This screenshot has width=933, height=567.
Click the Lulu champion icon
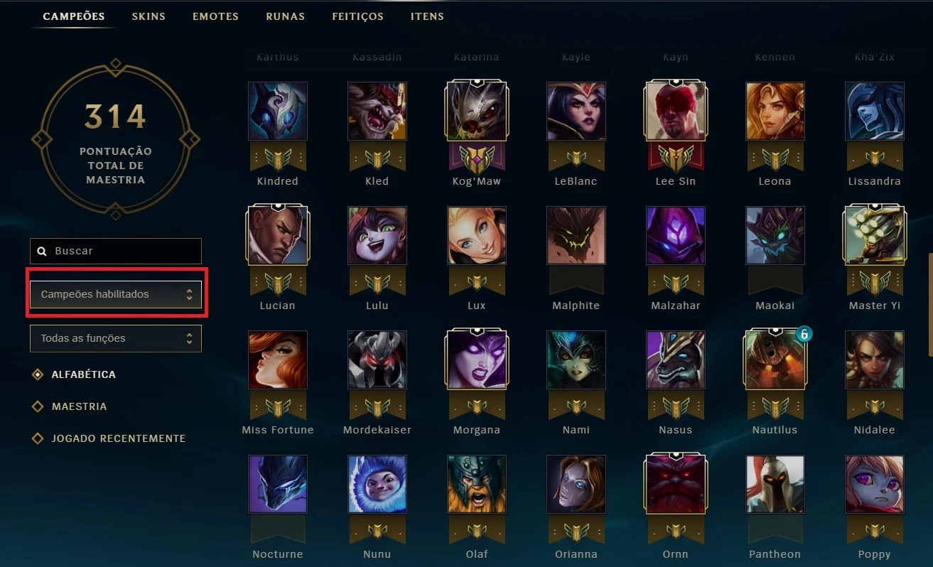(377, 235)
